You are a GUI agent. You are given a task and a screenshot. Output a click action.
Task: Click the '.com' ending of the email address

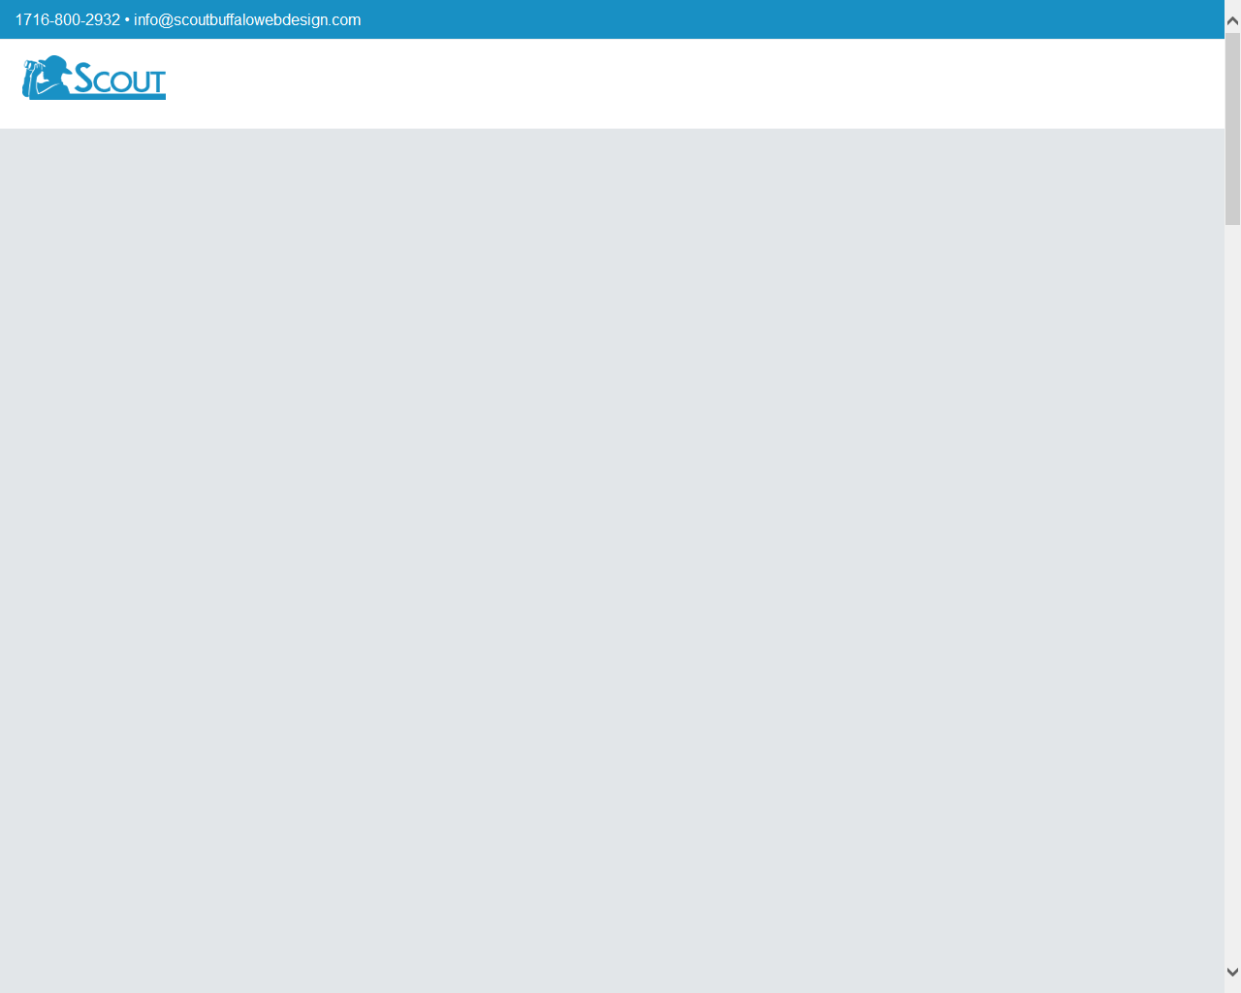[345, 19]
